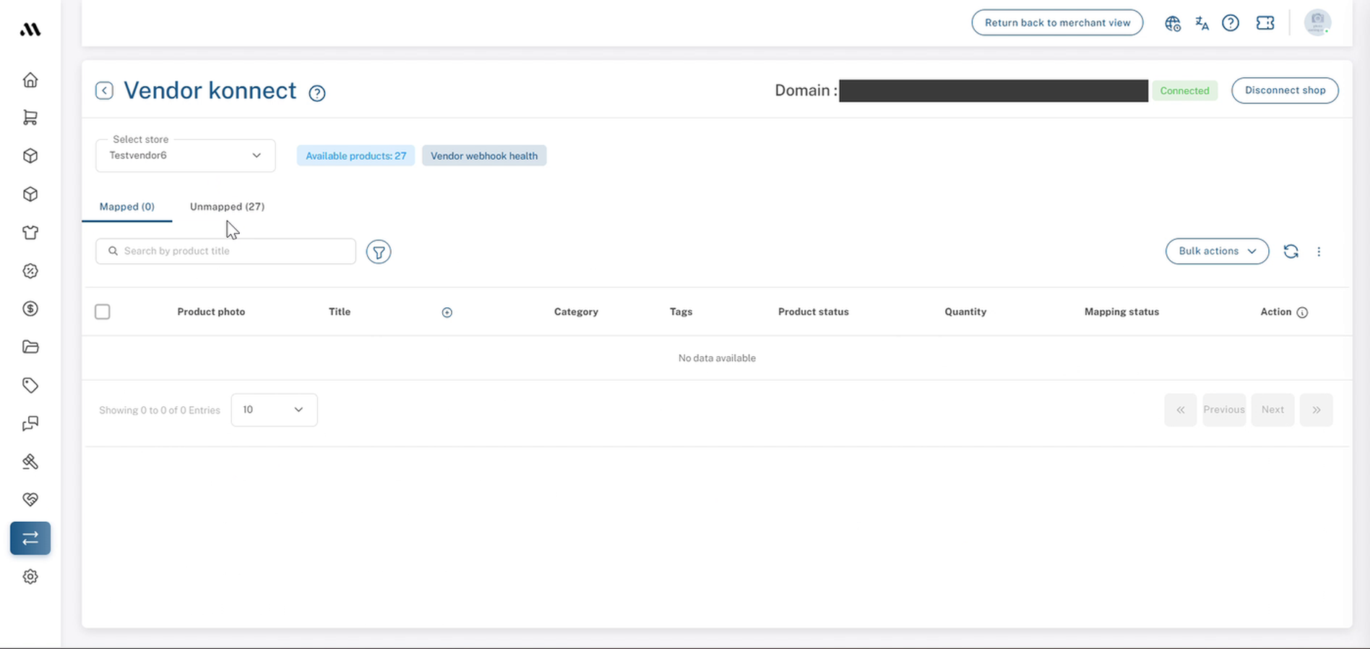Viewport: 1370px width, 649px height.
Task: Switch to the Unmapped (27) tab
Action: coord(227,207)
